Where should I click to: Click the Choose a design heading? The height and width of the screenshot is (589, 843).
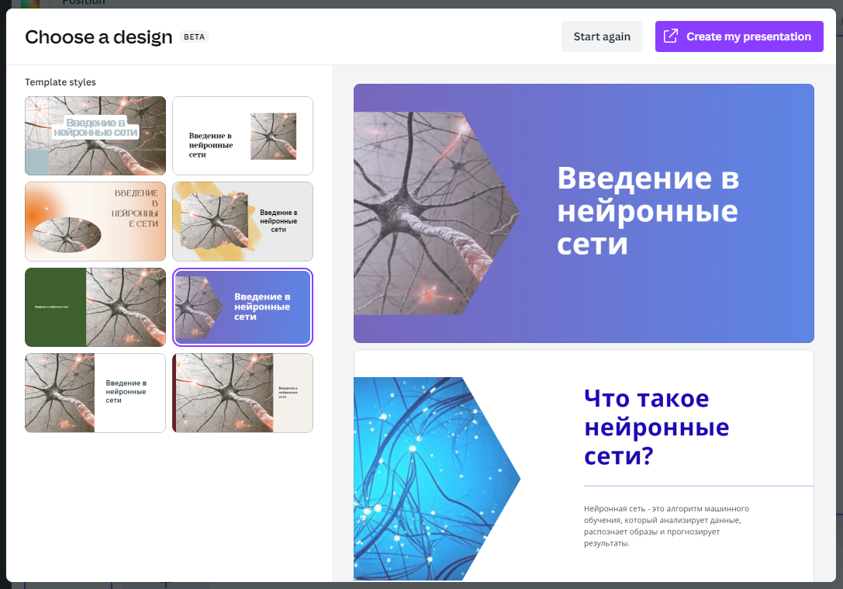[x=98, y=36]
